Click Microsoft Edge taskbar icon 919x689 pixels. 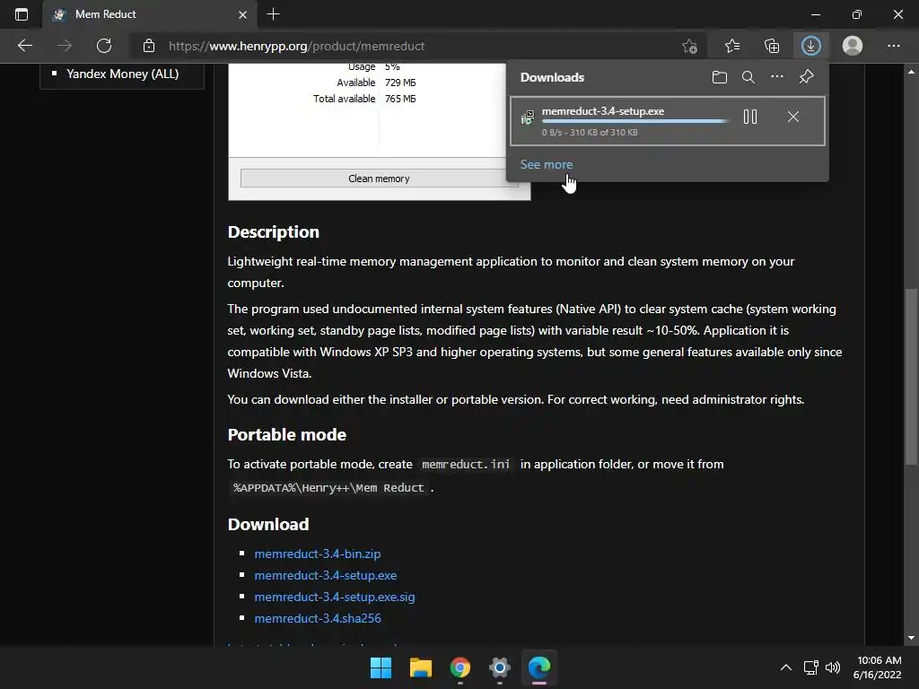[539, 667]
